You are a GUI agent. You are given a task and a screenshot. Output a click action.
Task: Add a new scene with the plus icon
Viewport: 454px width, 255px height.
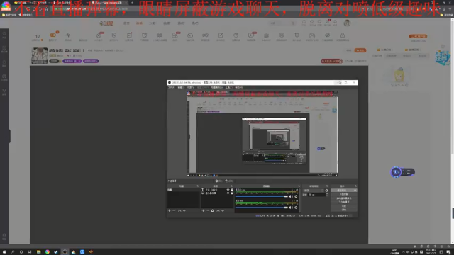tap(170, 211)
